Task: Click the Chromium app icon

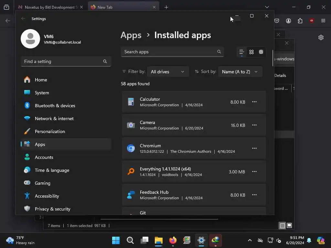Action: pyautogui.click(x=131, y=148)
